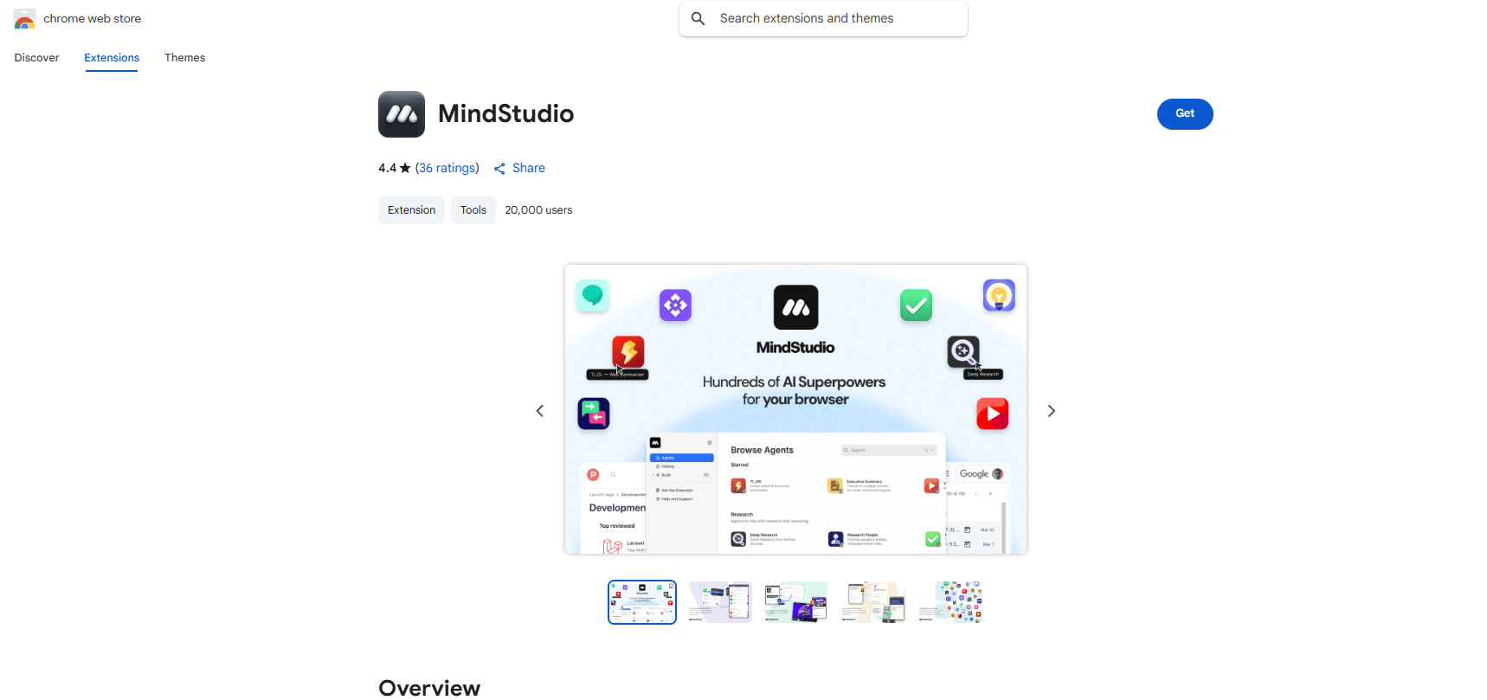The height and width of the screenshot is (700, 1487).
Task: Select the third screenshot thumbnail
Action: (796, 602)
